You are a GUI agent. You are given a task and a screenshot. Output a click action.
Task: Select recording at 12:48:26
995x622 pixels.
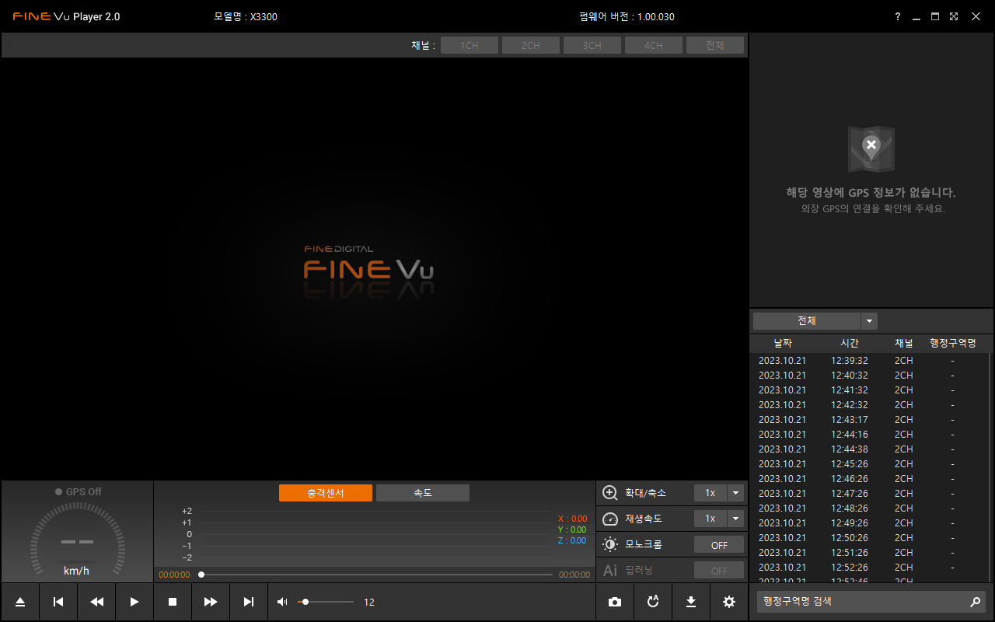(x=869, y=508)
